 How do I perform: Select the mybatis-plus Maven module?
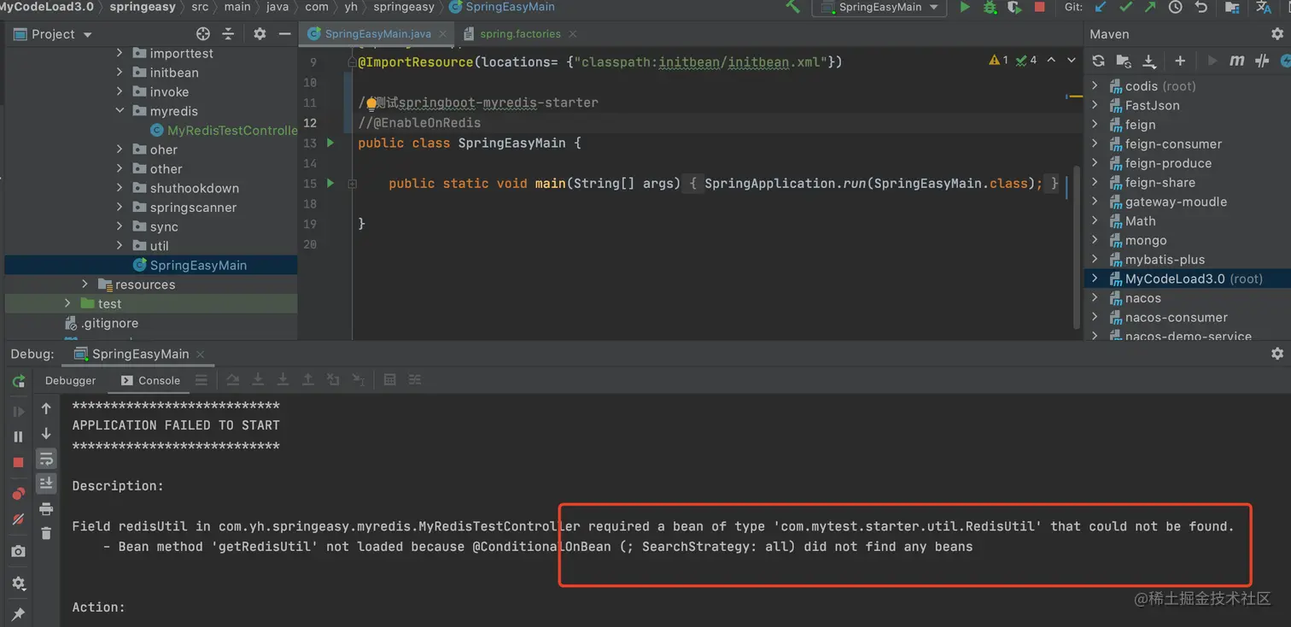(1165, 260)
